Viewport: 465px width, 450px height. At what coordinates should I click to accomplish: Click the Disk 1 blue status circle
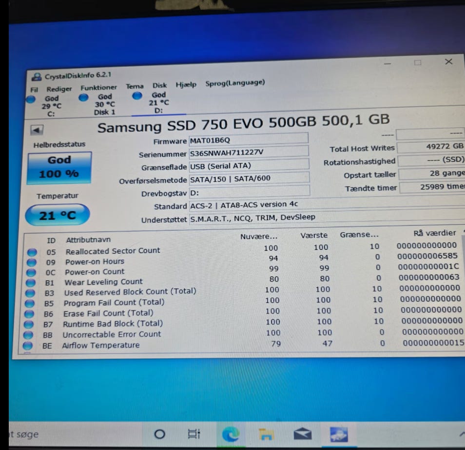[x=84, y=98]
